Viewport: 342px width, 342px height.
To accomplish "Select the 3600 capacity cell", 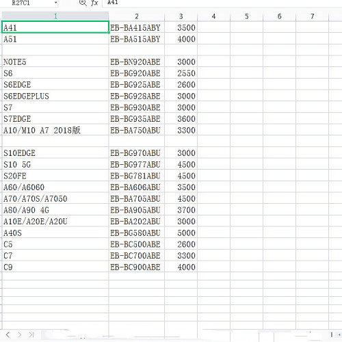I will tap(181, 118).
